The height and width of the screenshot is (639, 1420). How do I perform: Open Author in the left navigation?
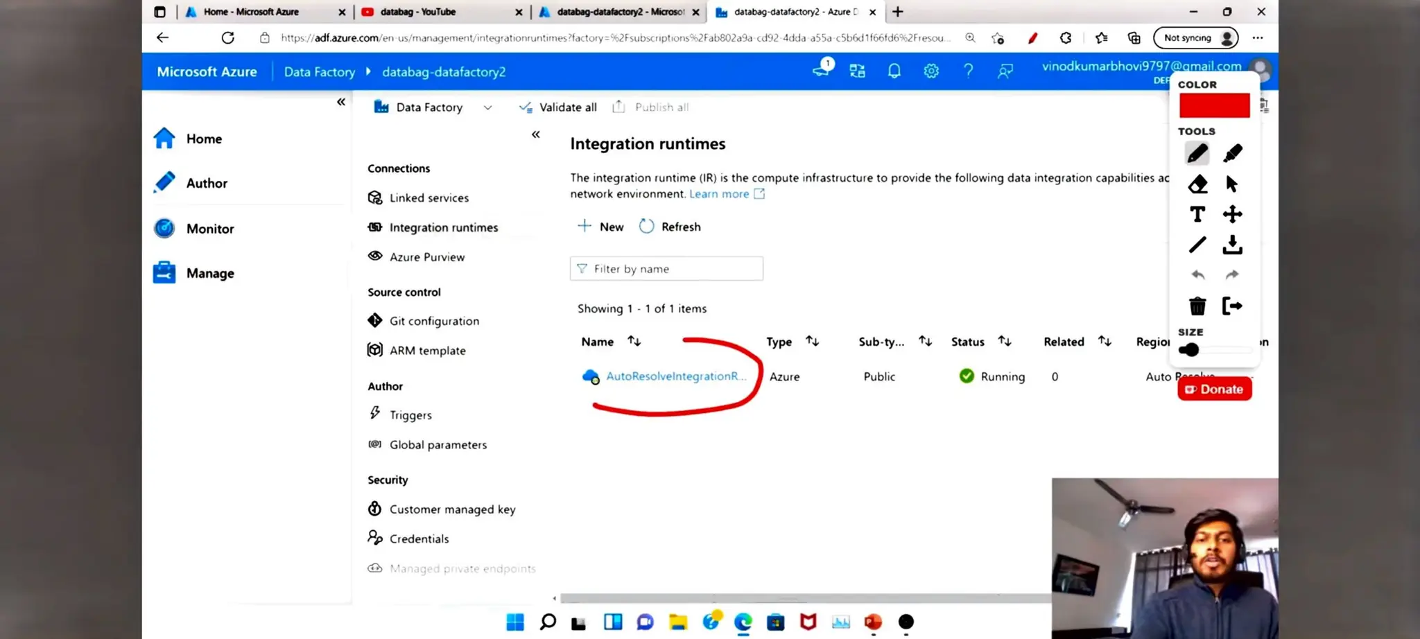tap(191, 183)
